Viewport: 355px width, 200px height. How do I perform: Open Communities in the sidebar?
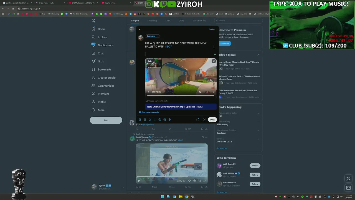click(103, 86)
